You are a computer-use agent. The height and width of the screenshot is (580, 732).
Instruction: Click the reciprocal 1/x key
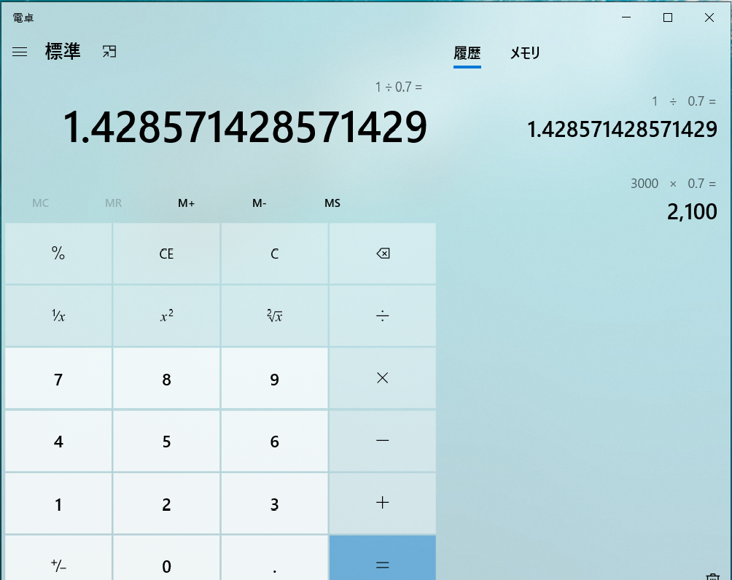pyautogui.click(x=58, y=316)
